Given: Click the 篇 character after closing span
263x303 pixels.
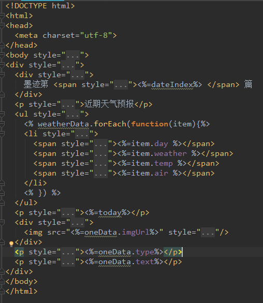Looking at the screenshot, I should [x=248, y=84].
